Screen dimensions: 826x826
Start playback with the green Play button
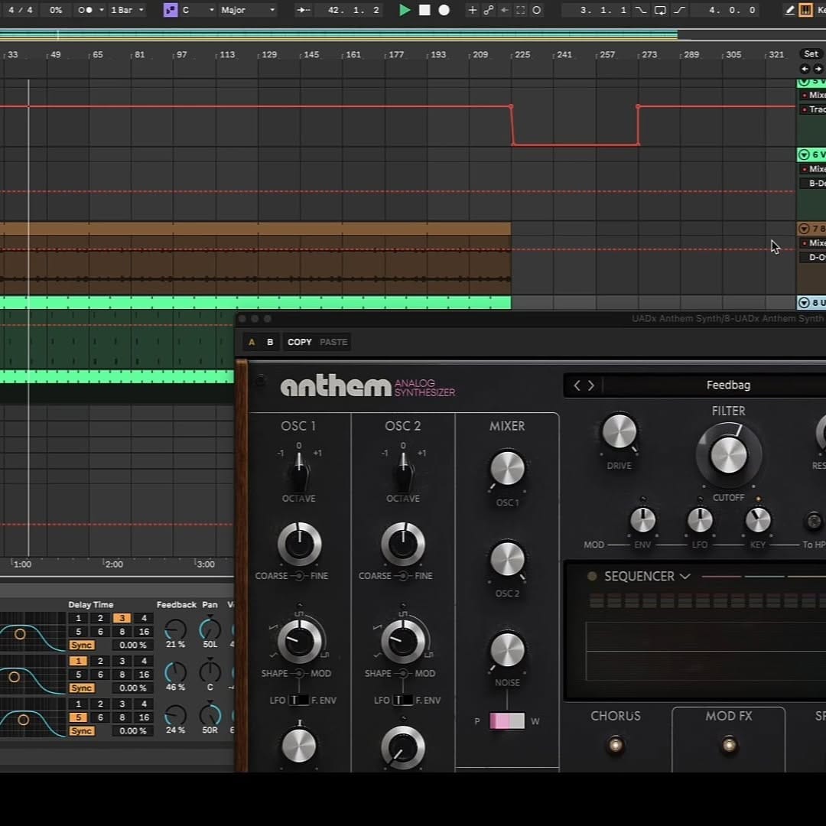[404, 10]
